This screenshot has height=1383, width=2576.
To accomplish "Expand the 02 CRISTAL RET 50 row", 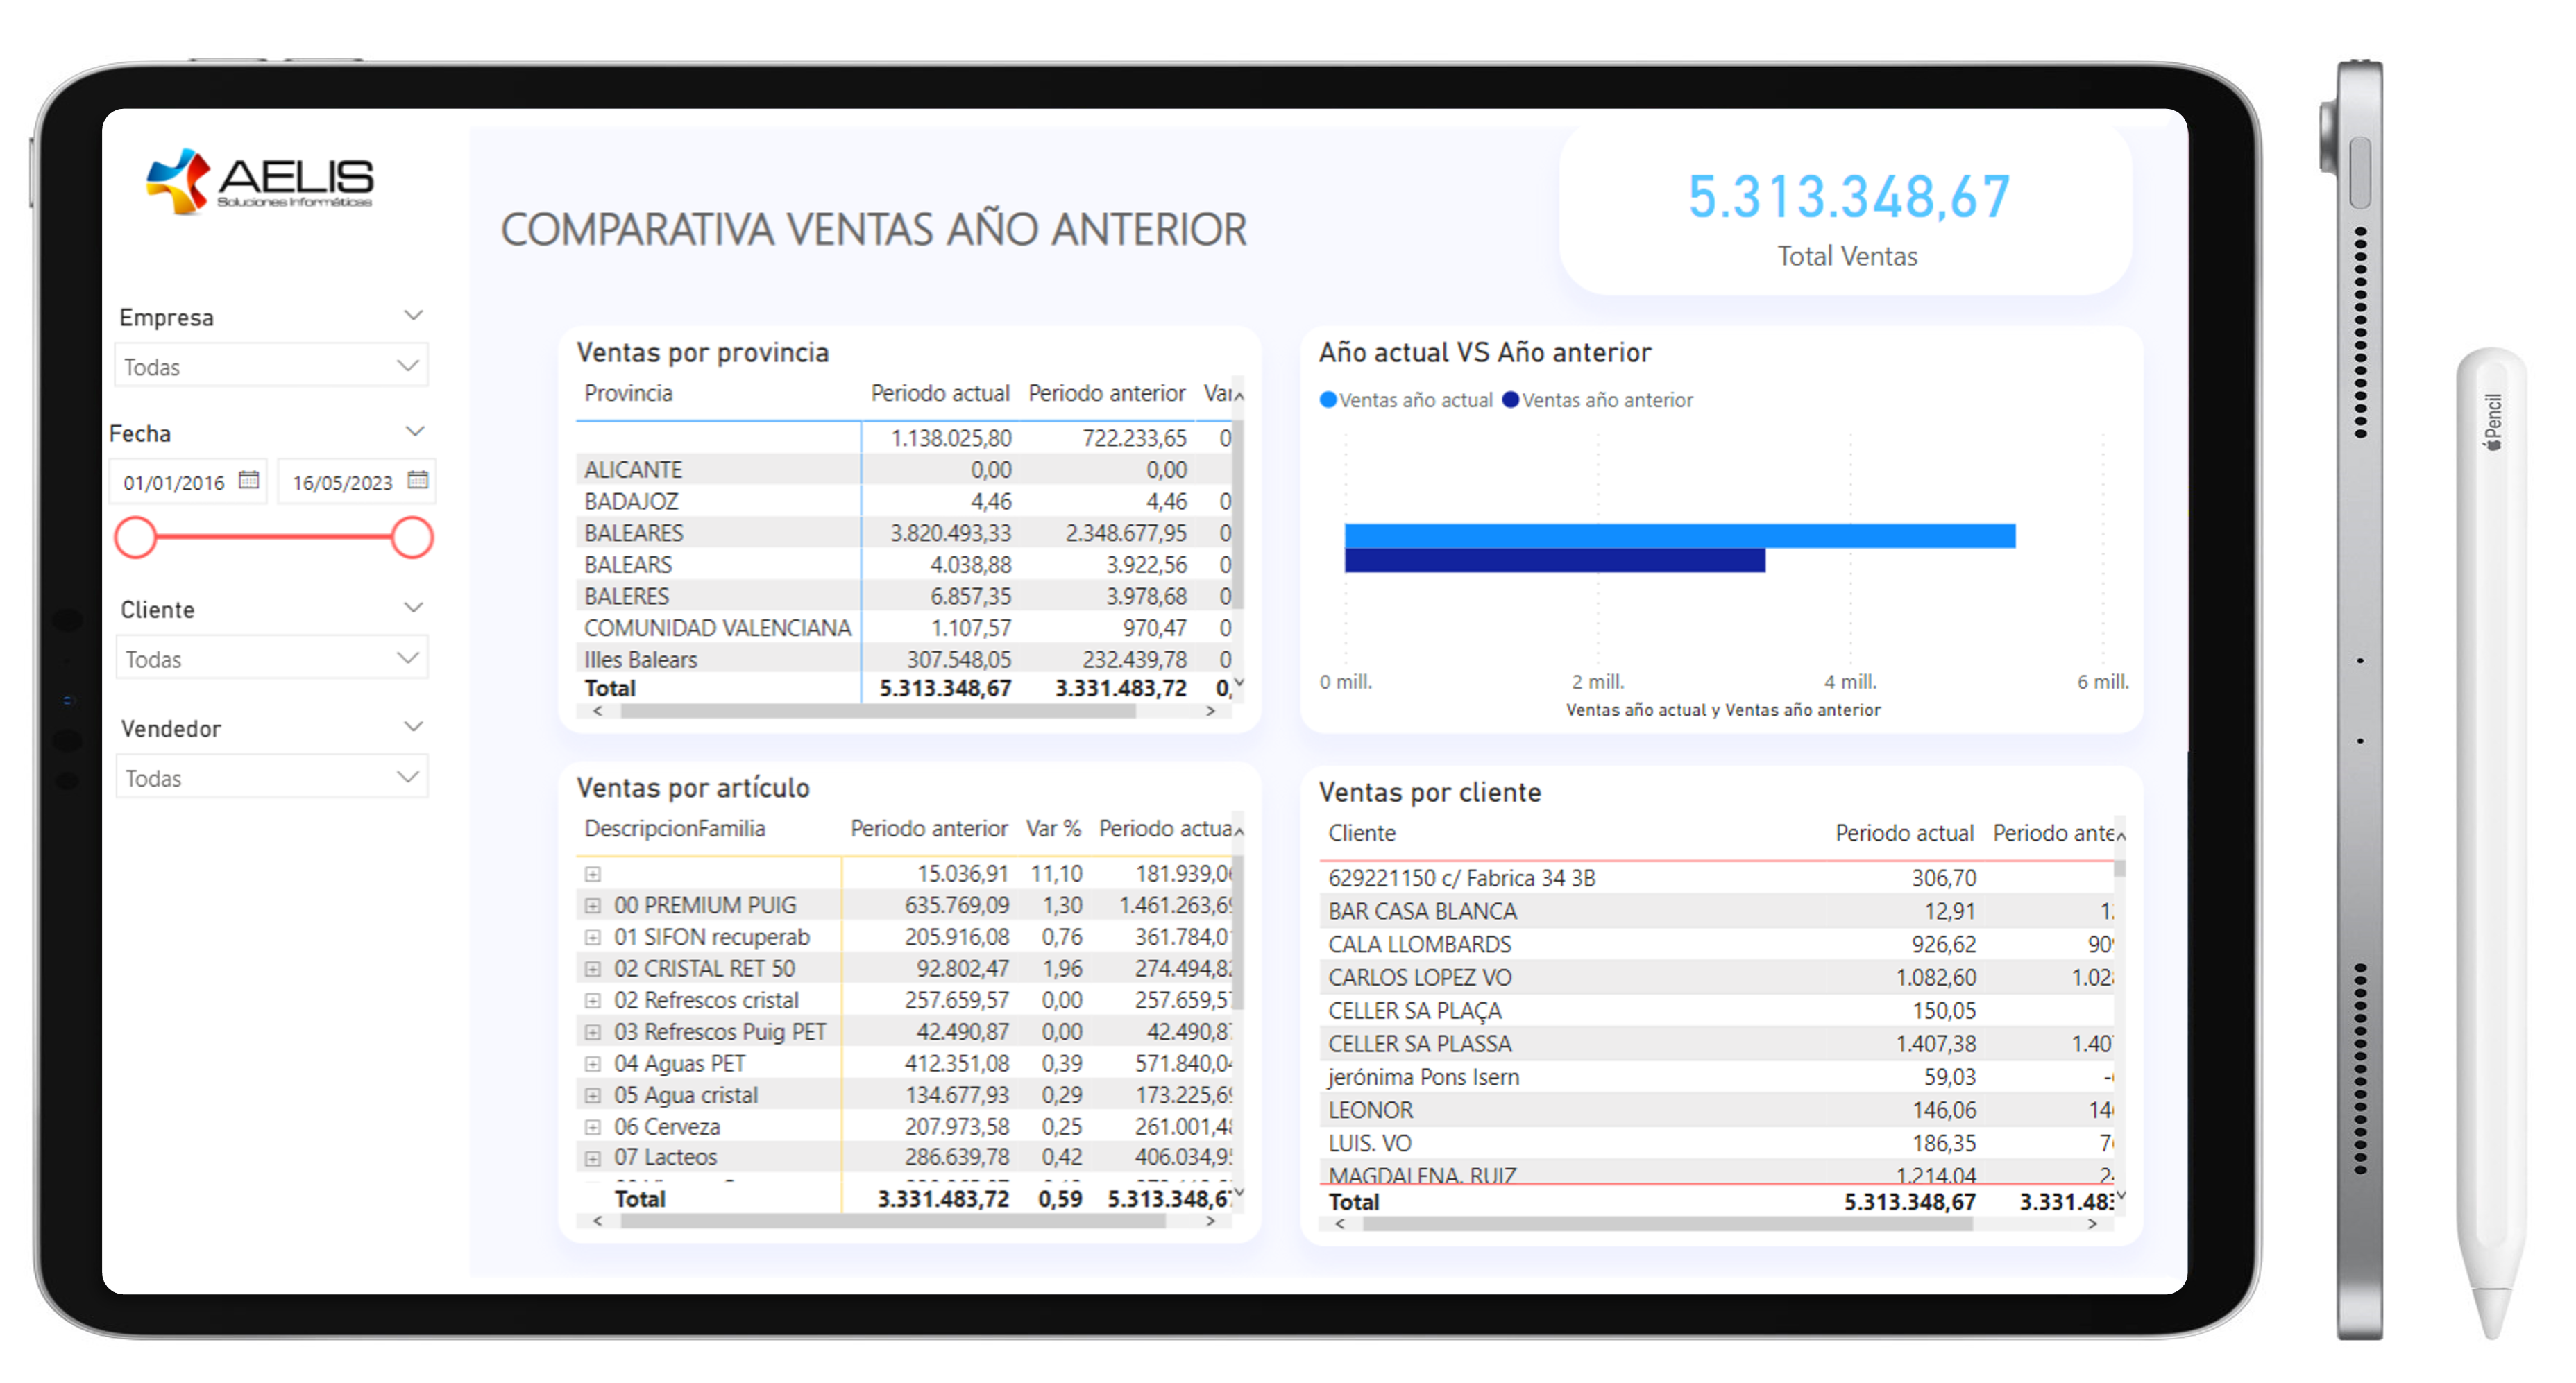I will [593, 968].
